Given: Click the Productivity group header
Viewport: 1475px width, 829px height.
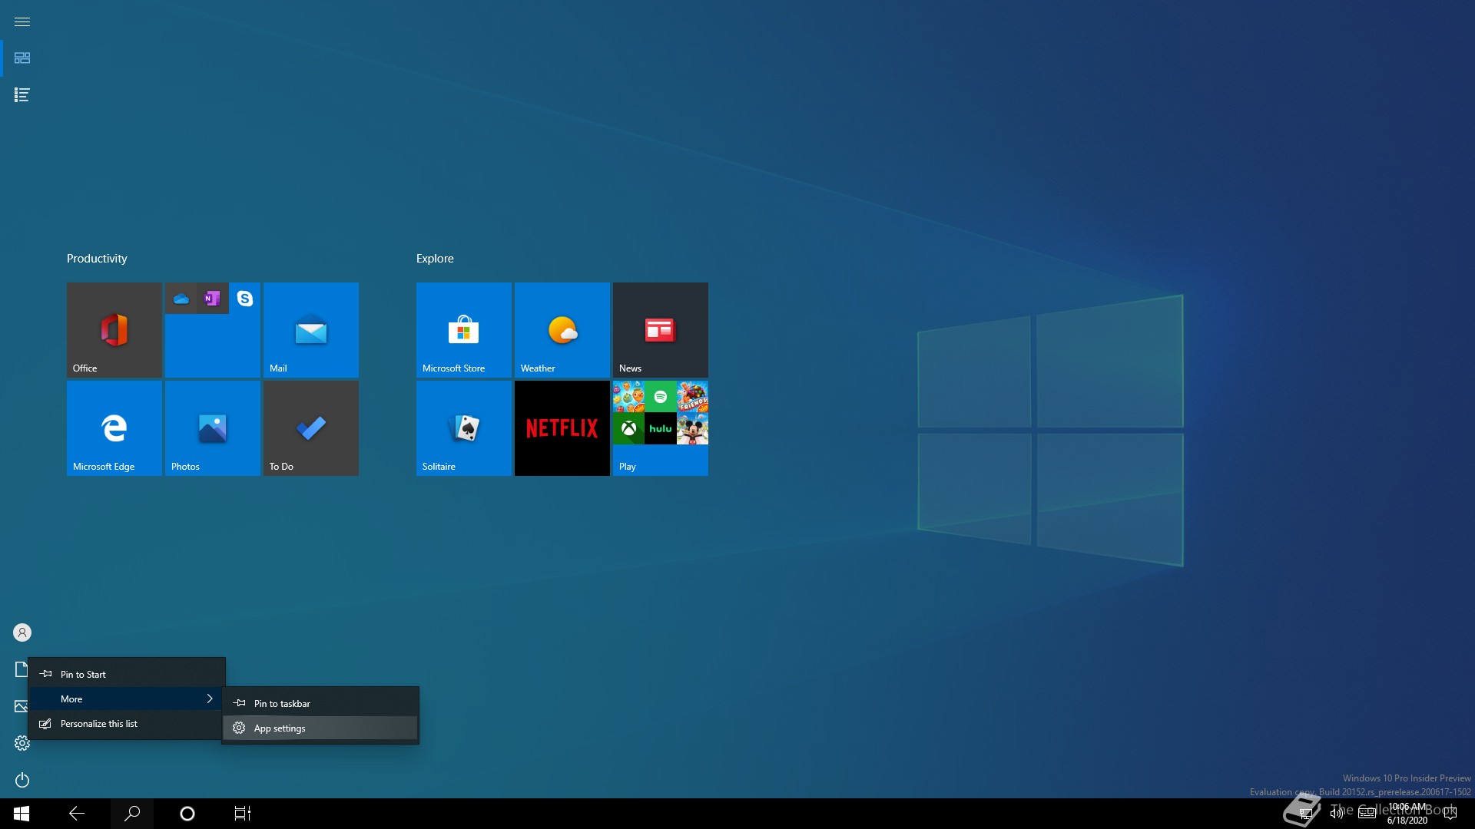Looking at the screenshot, I should tap(97, 259).
